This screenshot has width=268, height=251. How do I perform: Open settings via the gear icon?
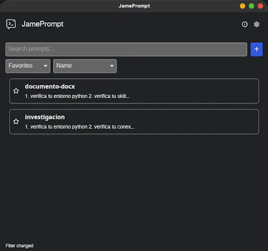[257, 25]
